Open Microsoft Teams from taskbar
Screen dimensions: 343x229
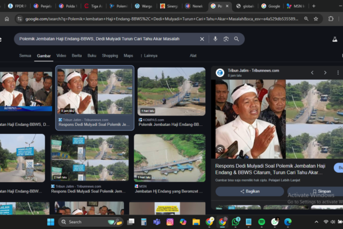coord(157,222)
